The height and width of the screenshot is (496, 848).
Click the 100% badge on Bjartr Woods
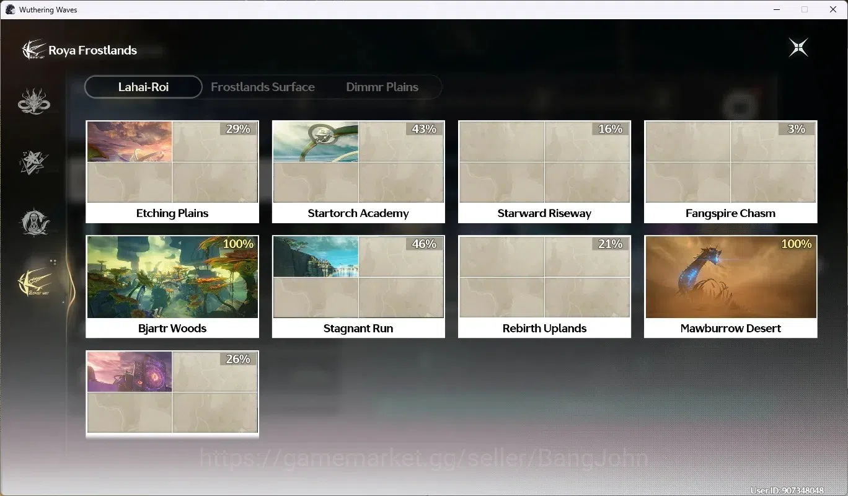pos(238,244)
